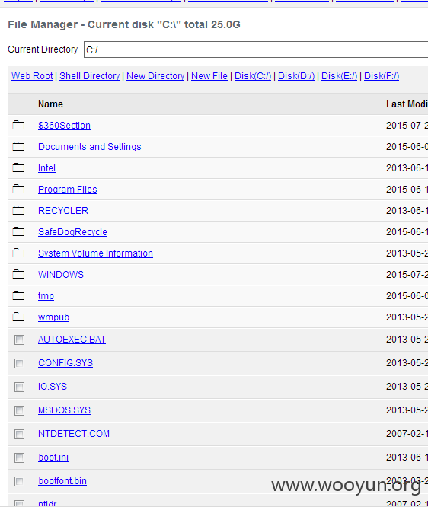Click folder icon beside SafeDogRecycle
Image resolution: width=428 pixels, height=507 pixels.
pos(18,232)
